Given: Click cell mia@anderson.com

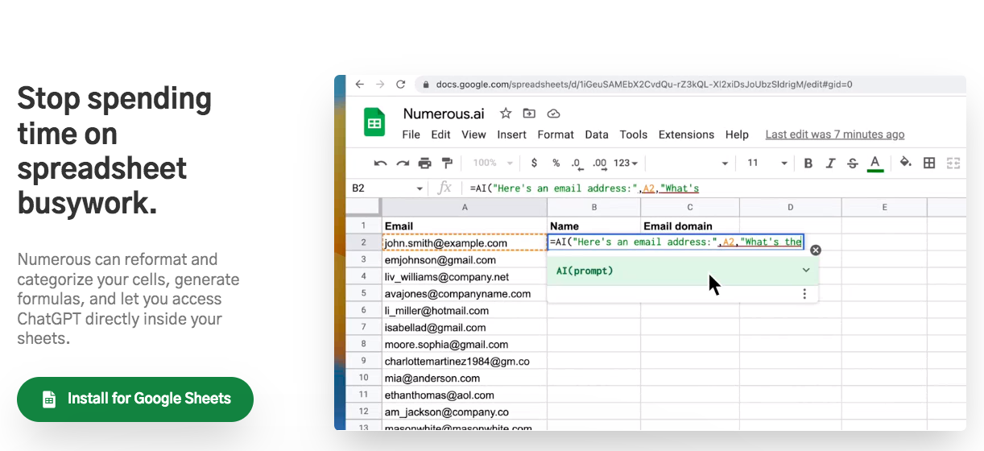Looking at the screenshot, I should [x=465, y=379].
